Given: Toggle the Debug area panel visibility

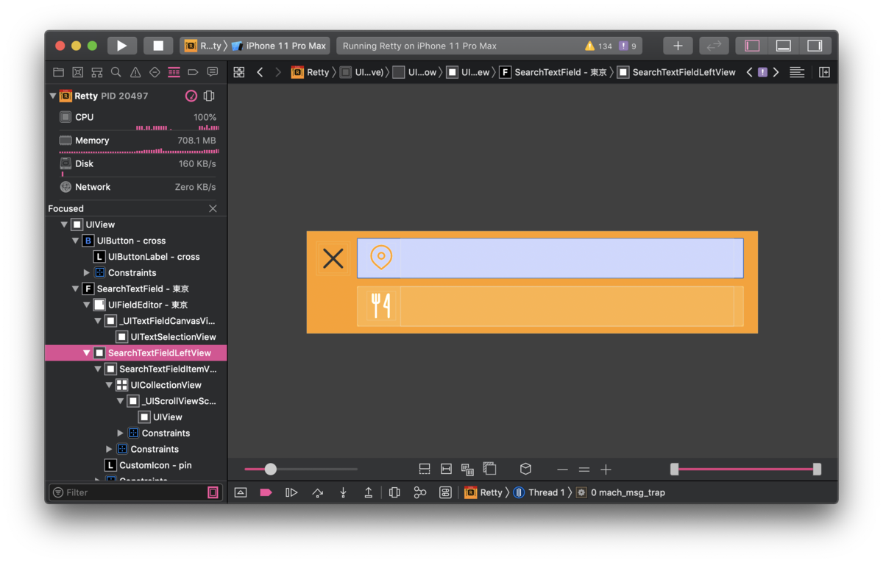Looking at the screenshot, I should pos(784,46).
